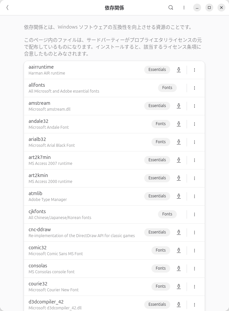Download the andale32 Microsoft Andale Font
229x311 pixels.
click(179, 124)
